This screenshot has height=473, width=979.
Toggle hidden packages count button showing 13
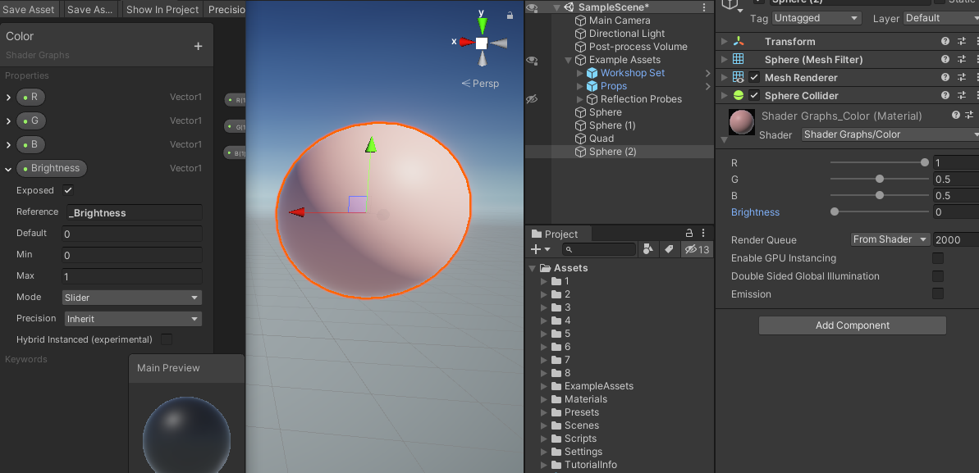click(697, 249)
